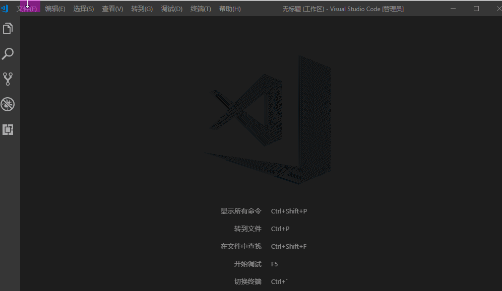The image size is (502, 291).
Task: Click the F5 shortcut text
Action: click(274, 264)
